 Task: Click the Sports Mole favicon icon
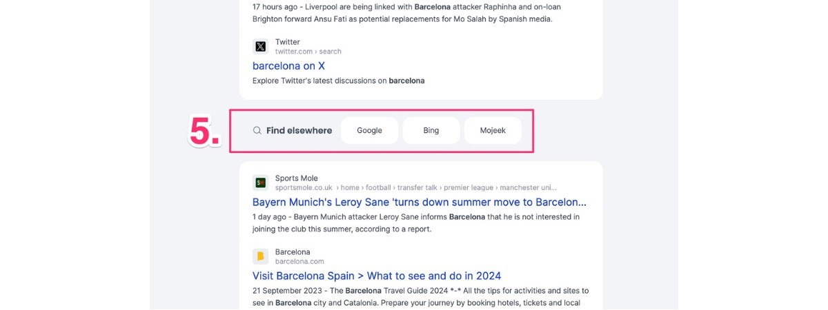(x=260, y=183)
